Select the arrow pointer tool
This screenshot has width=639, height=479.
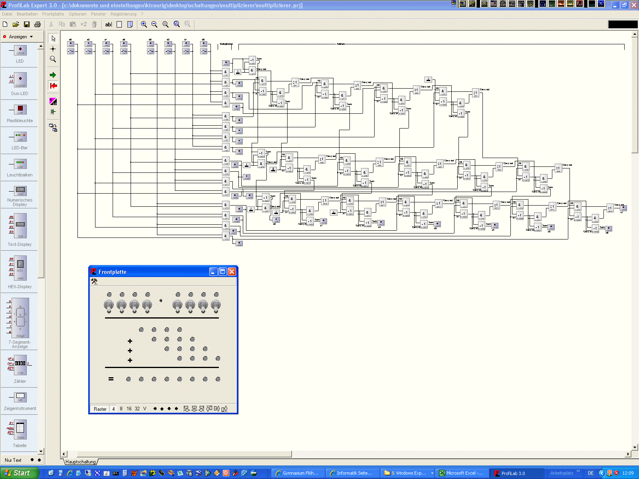[53, 38]
